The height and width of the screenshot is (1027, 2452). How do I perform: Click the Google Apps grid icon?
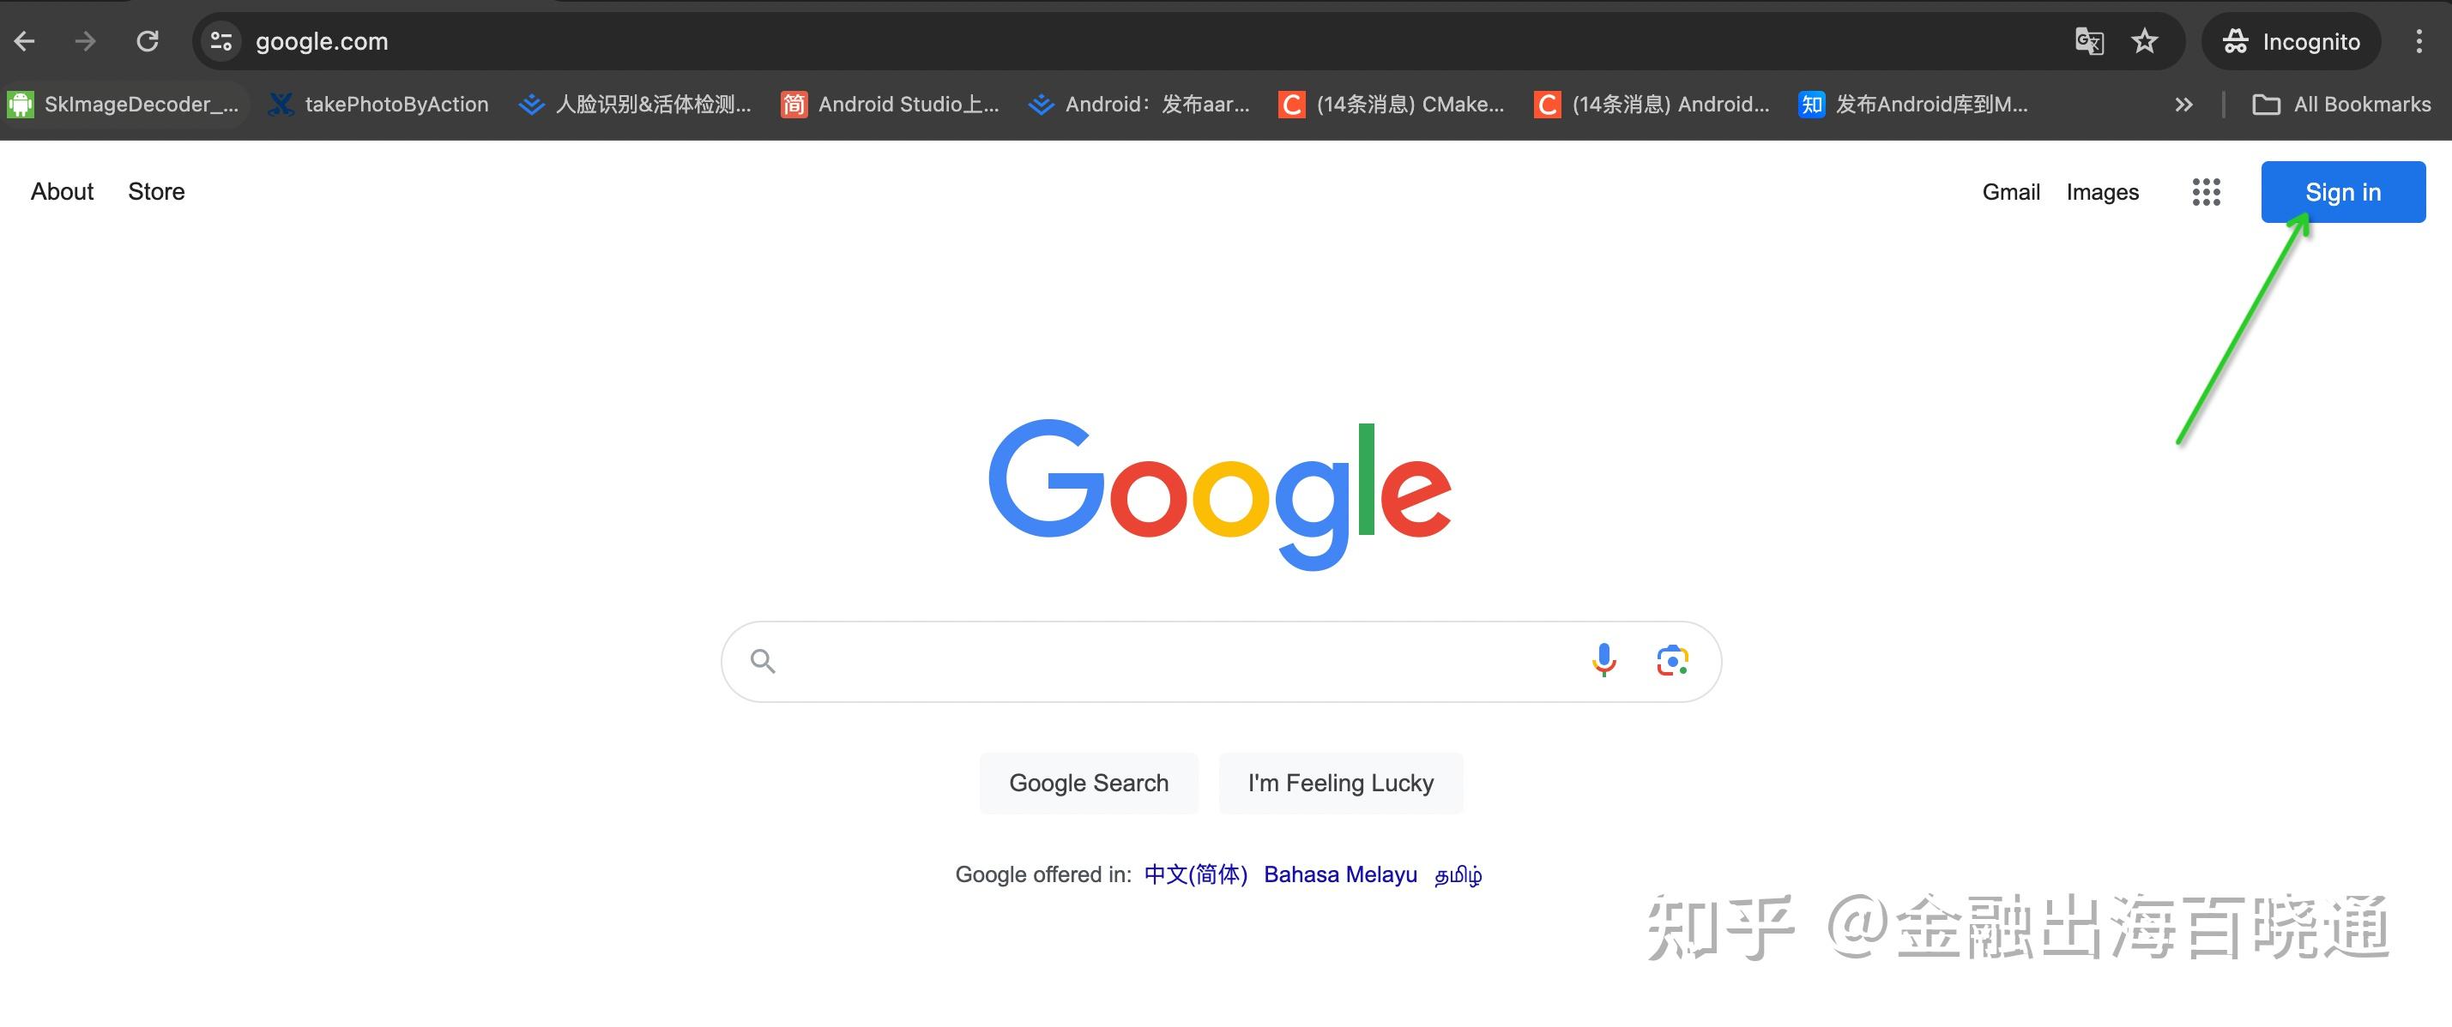[x=2205, y=192]
